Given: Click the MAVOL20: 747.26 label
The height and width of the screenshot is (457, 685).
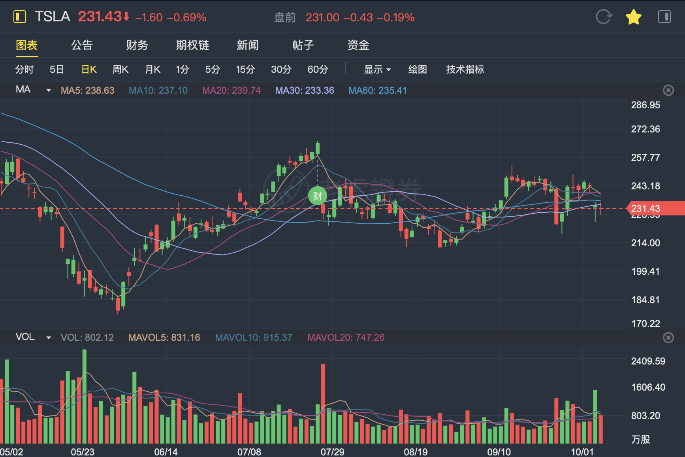Looking at the screenshot, I should (346, 338).
